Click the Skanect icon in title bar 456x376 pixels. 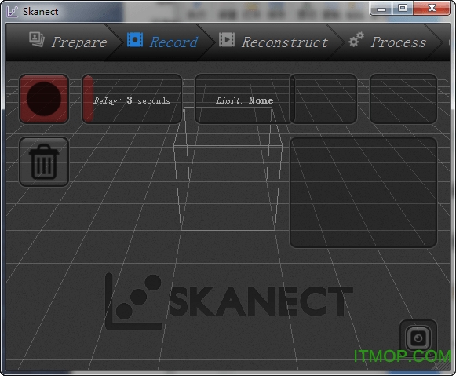13,11
